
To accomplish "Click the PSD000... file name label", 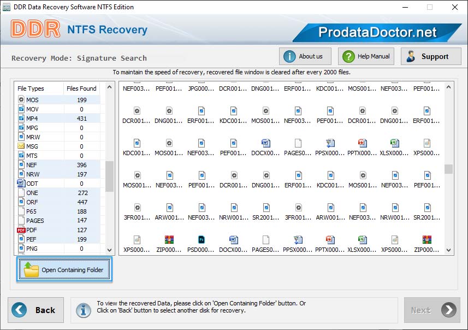I will tap(201, 250).
